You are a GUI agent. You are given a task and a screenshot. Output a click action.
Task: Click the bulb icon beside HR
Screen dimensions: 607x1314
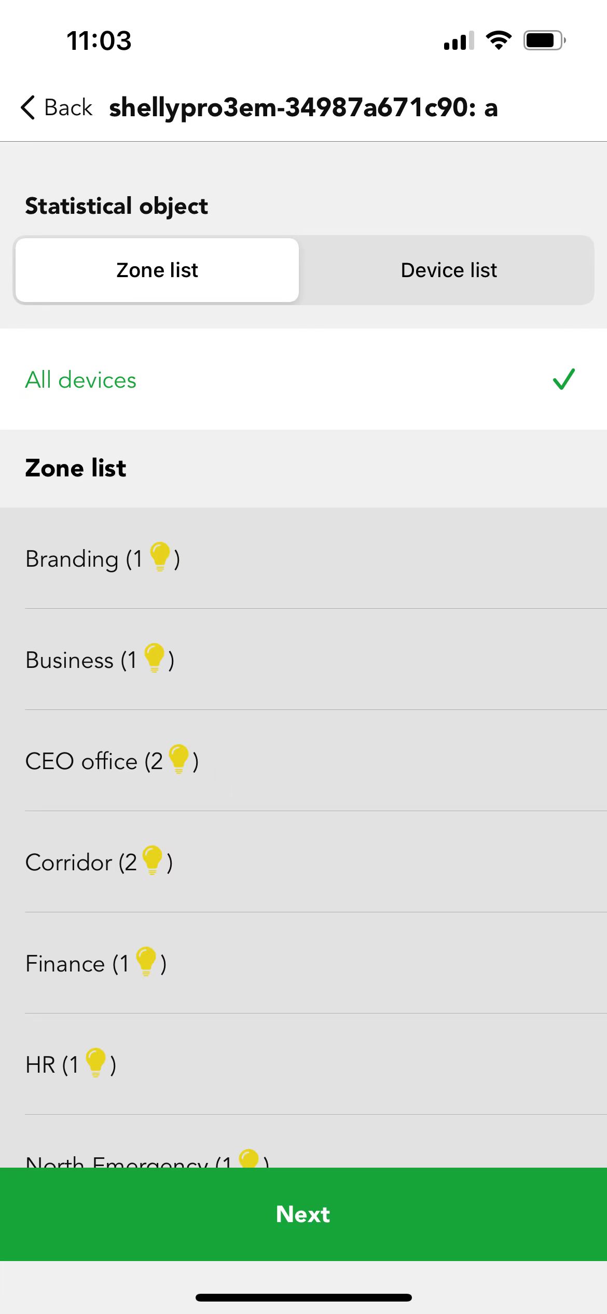(x=96, y=1063)
